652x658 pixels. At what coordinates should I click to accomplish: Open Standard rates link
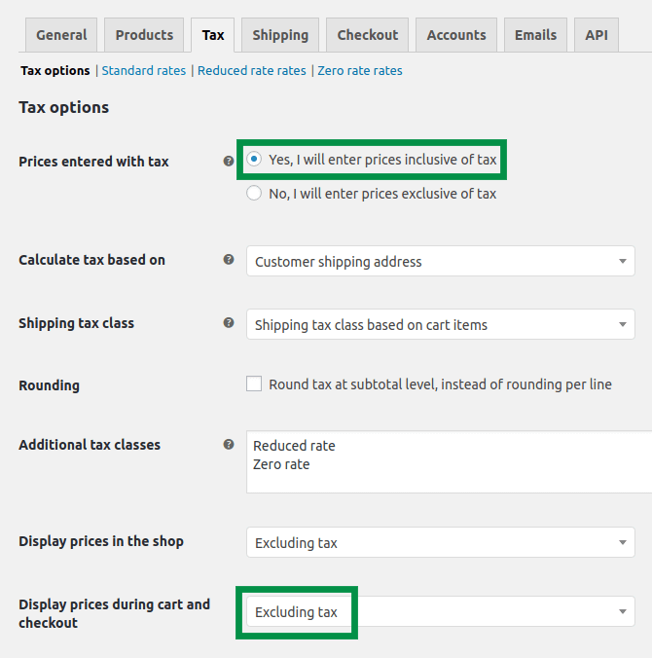tap(144, 70)
